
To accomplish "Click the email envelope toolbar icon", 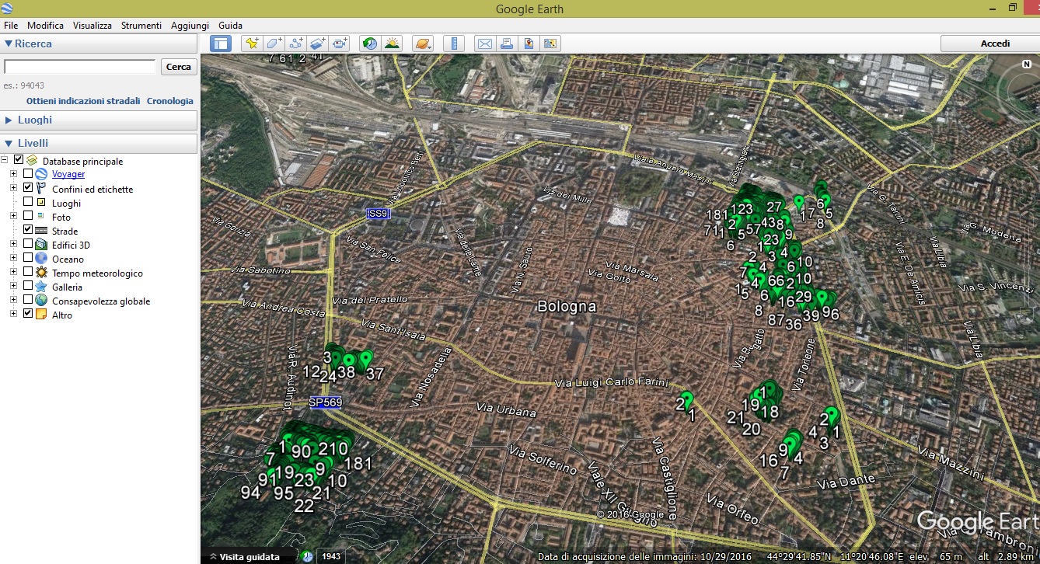I will (484, 44).
